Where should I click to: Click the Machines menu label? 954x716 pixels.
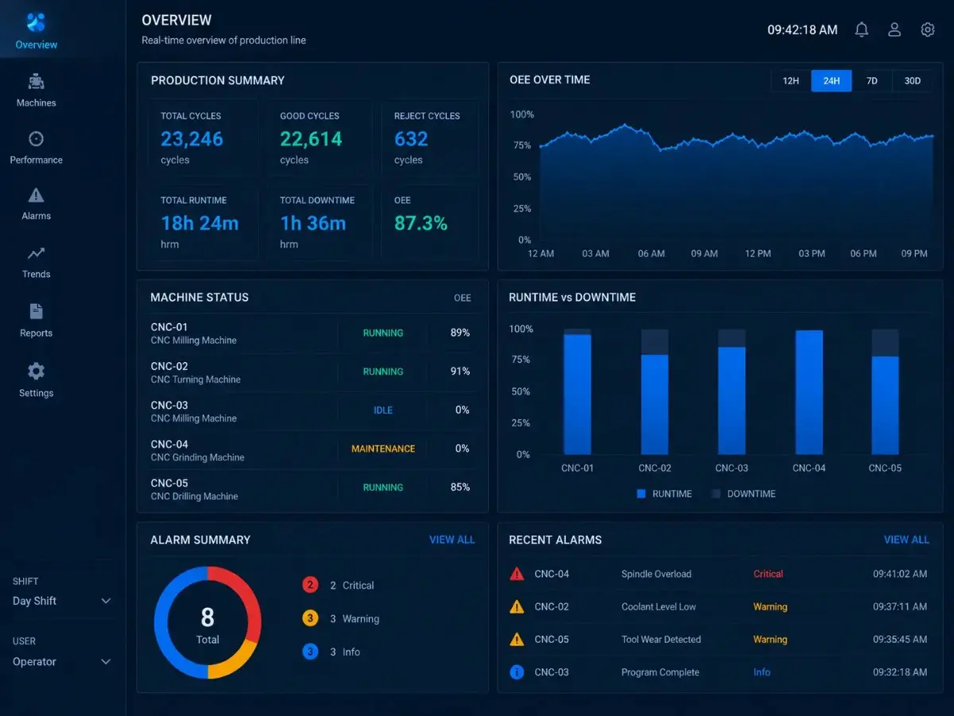pyautogui.click(x=36, y=103)
